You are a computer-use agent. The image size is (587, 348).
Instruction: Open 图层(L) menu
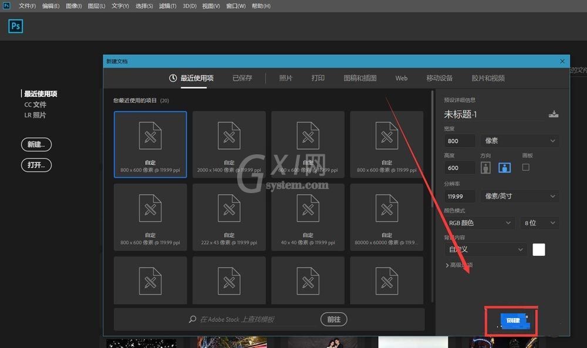pos(97,6)
